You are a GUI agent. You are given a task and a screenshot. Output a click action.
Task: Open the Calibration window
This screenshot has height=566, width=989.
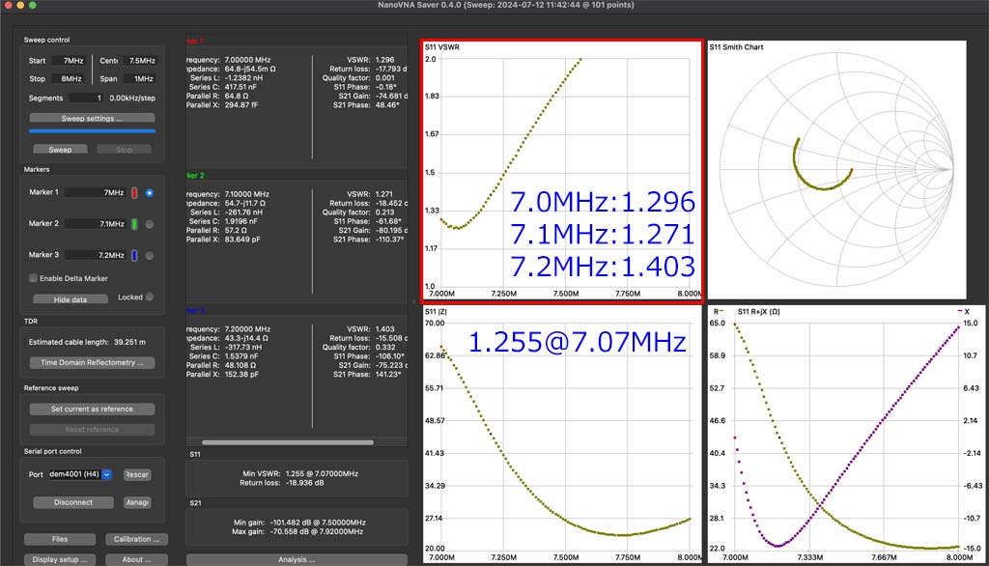(x=137, y=539)
